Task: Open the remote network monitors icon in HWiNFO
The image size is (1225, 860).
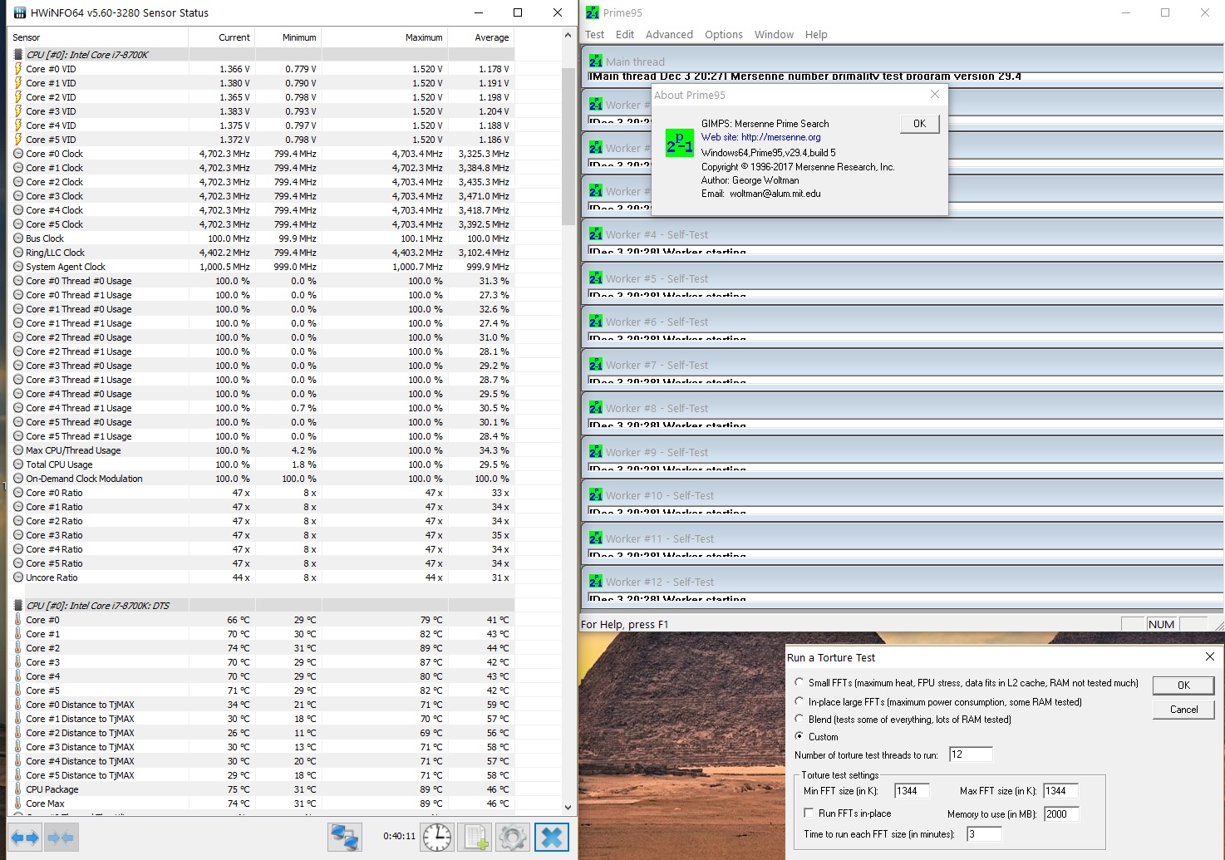Action: click(344, 837)
